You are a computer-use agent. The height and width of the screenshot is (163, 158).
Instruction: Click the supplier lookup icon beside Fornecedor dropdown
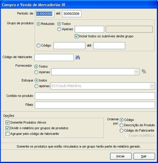[x=144, y=71]
